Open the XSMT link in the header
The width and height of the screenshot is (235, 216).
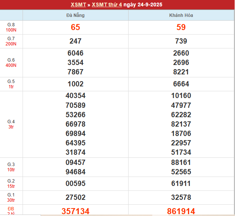[x=78, y=5]
